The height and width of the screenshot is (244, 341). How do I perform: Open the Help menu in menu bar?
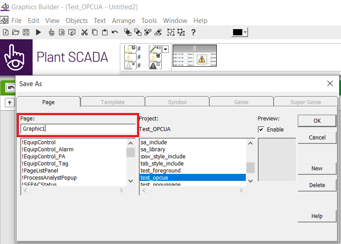pyautogui.click(x=200, y=21)
